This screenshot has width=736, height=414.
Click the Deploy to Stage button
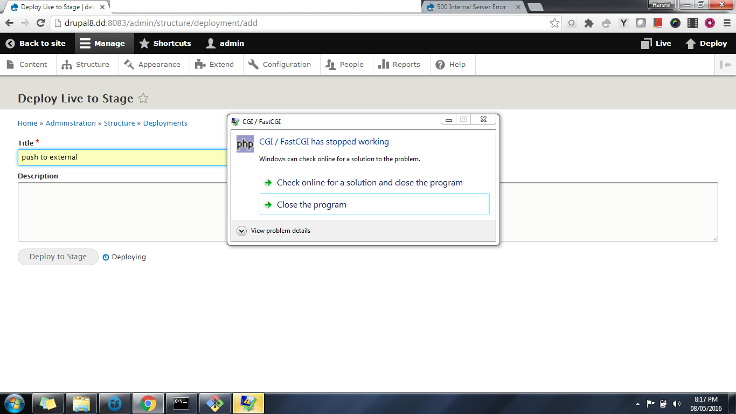(58, 257)
